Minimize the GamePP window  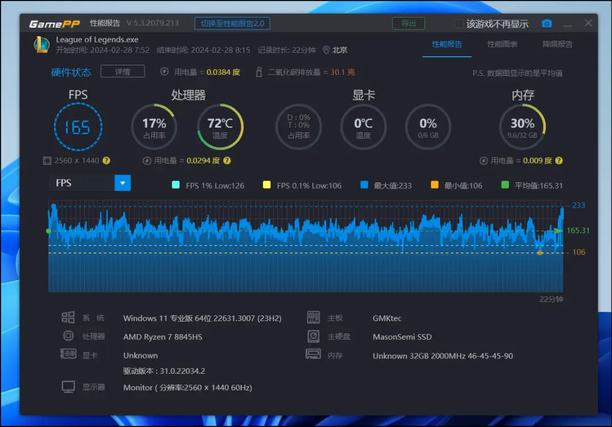[x=568, y=24]
